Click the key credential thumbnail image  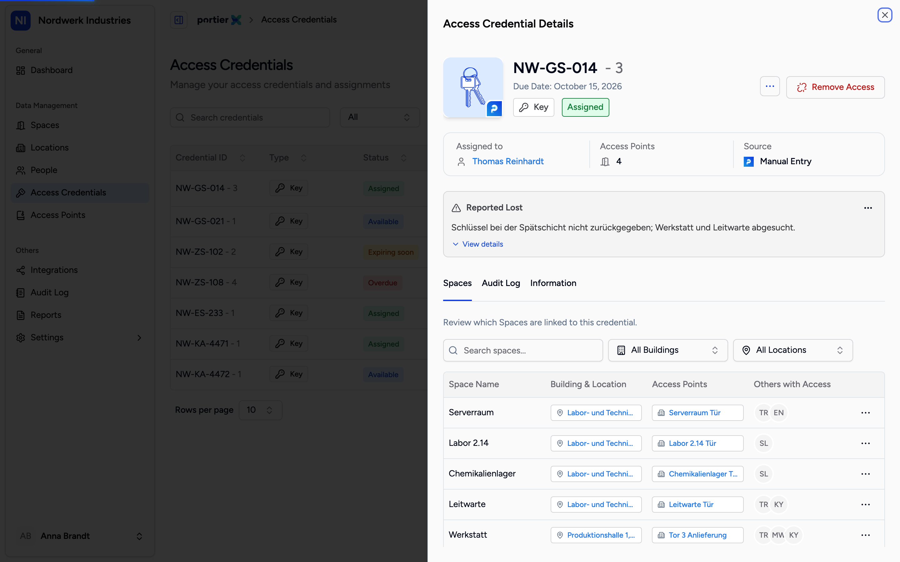pos(473,87)
